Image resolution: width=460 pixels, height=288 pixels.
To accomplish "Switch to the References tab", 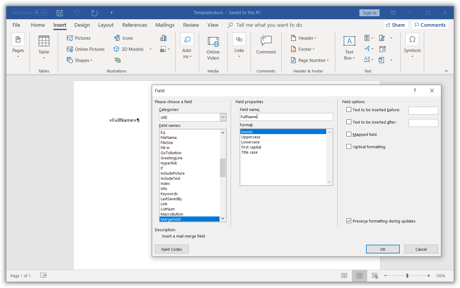I will (x=135, y=25).
